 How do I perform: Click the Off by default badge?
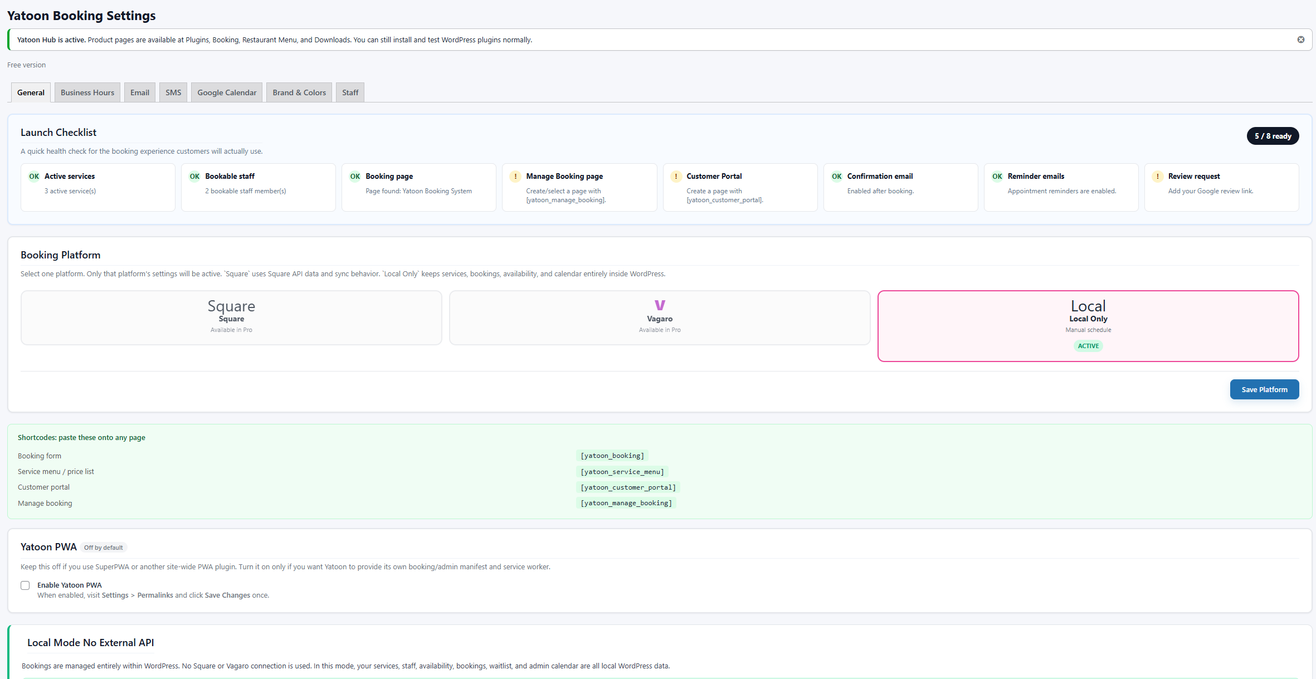[104, 548]
